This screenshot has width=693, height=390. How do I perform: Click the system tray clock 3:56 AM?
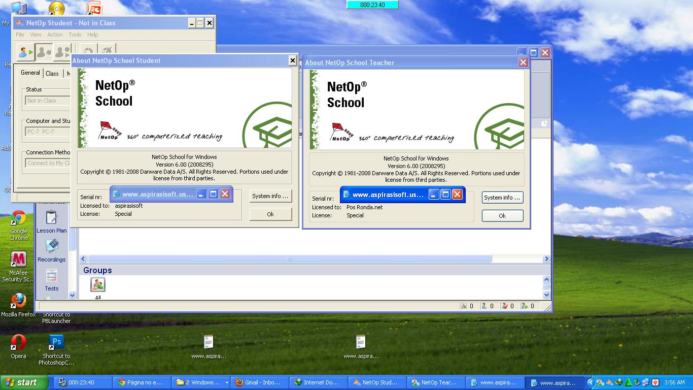click(674, 383)
